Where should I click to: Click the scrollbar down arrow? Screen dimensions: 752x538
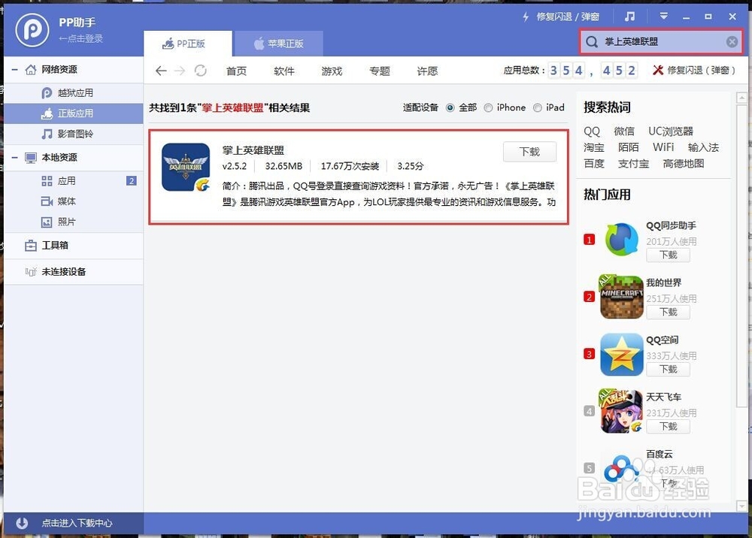[741, 506]
